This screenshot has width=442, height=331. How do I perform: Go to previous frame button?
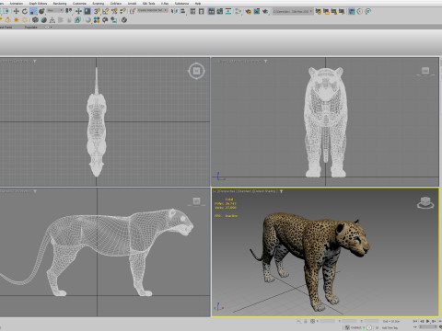pos(422,321)
